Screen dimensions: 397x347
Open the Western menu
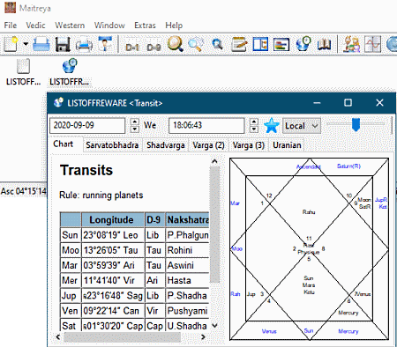click(70, 26)
